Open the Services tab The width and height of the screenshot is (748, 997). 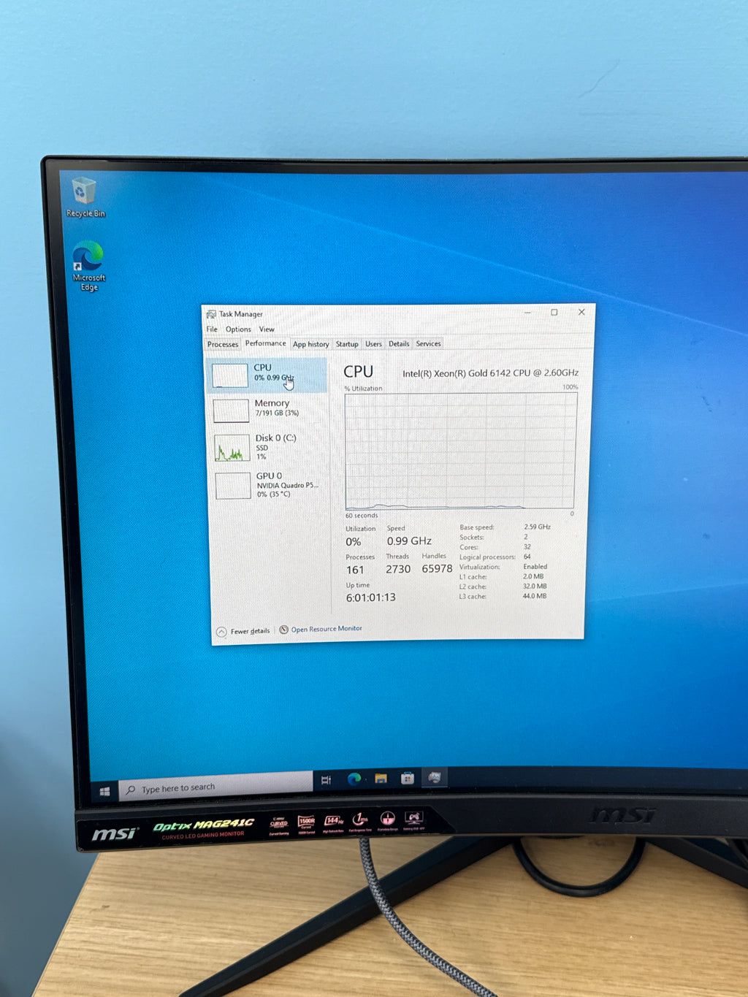428,344
